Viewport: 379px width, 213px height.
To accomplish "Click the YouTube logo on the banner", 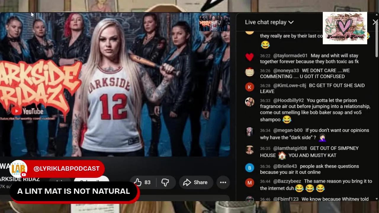I will point(28,111).
